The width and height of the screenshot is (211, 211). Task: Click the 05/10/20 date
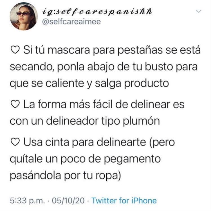68,201
